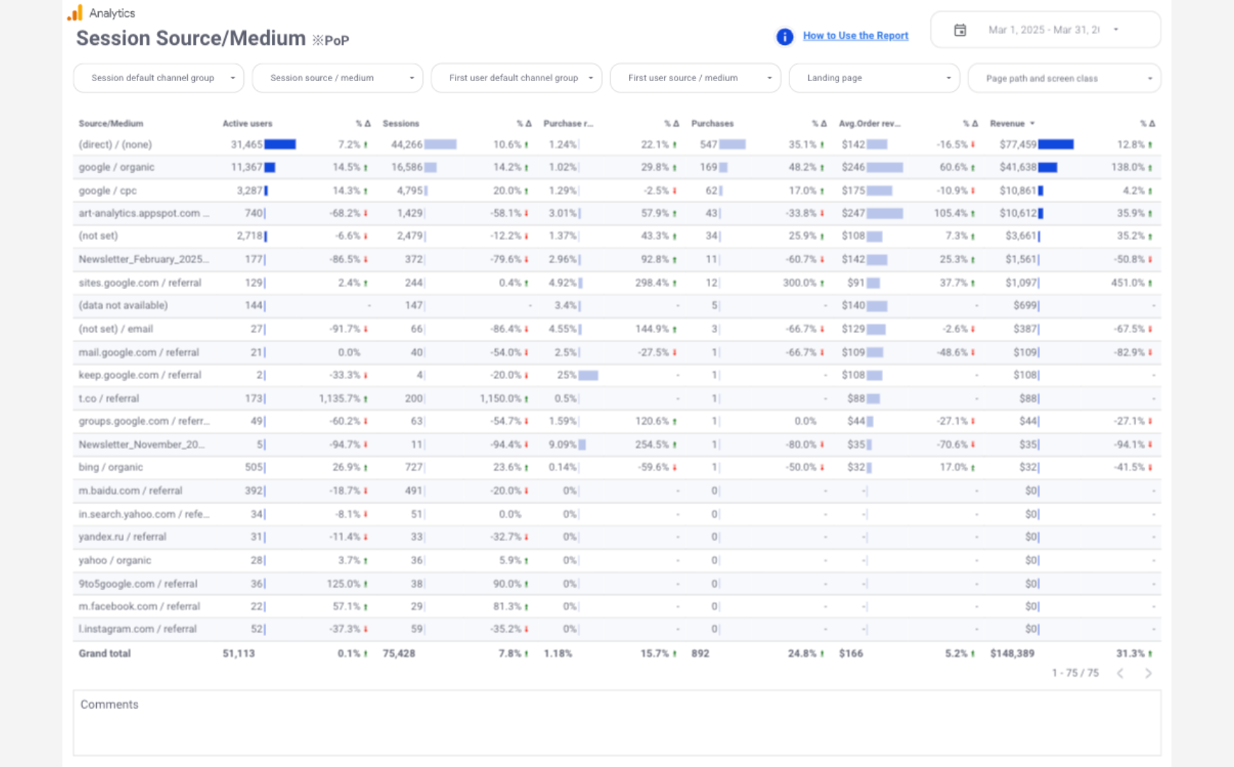Open First user default channel group filter

[x=516, y=78]
